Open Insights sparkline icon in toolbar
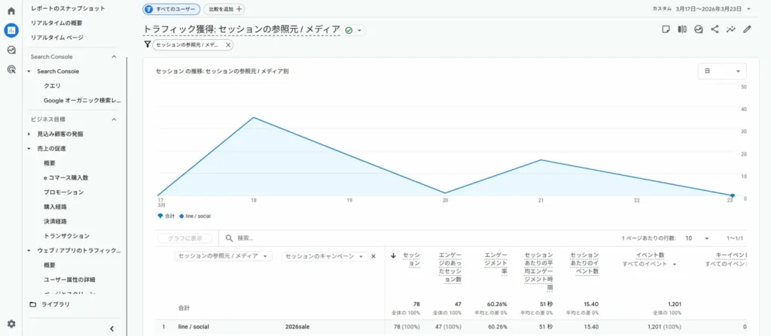771x336 pixels. [x=730, y=29]
